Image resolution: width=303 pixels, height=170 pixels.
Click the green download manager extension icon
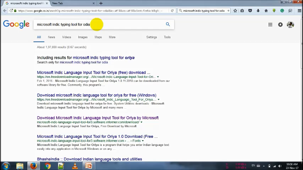[274, 11]
